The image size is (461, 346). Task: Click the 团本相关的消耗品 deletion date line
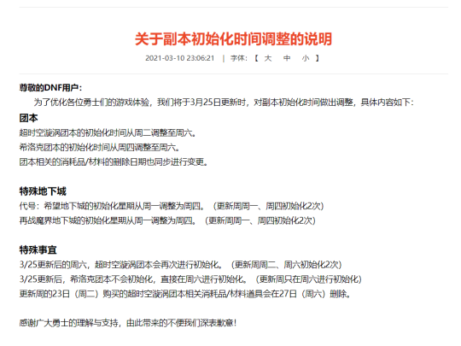(114, 161)
